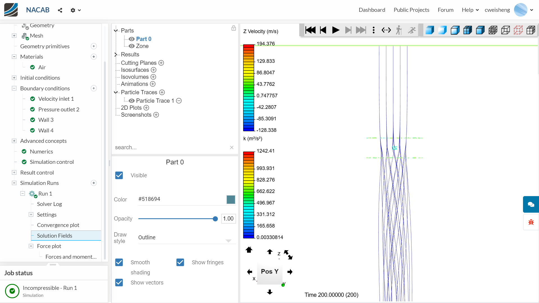539x303 pixels.
Task: Uncheck the Visible checkbox
Action: (x=119, y=175)
